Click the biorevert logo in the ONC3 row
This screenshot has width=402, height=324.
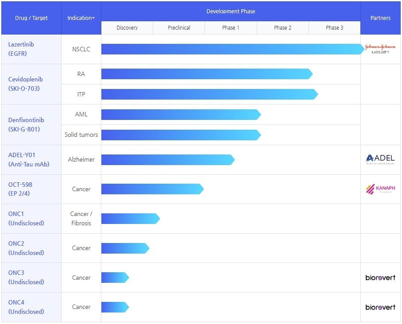380,278
